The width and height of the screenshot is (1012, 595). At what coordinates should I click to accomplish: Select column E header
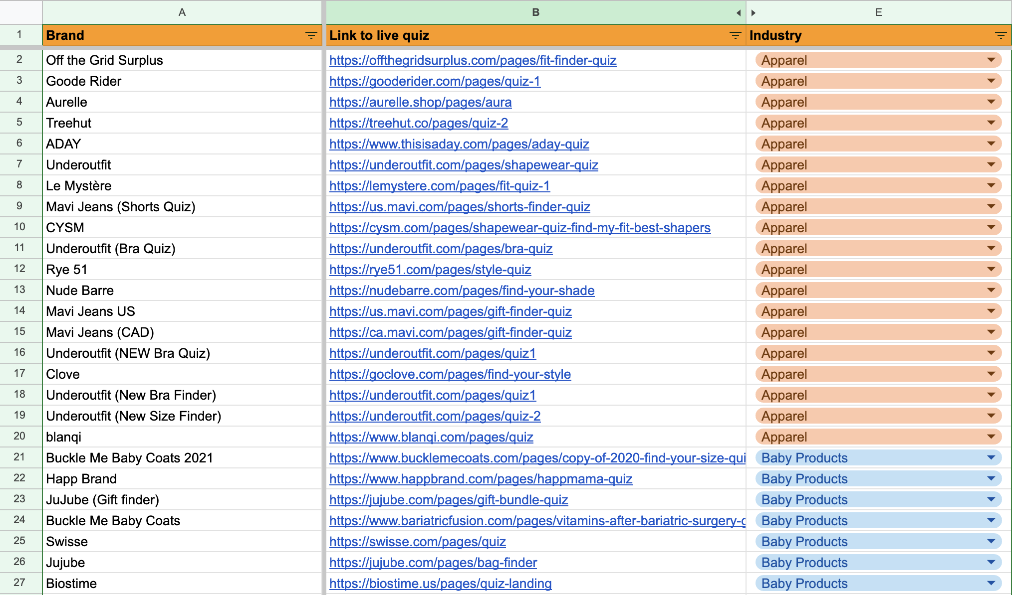pyautogui.click(x=879, y=12)
